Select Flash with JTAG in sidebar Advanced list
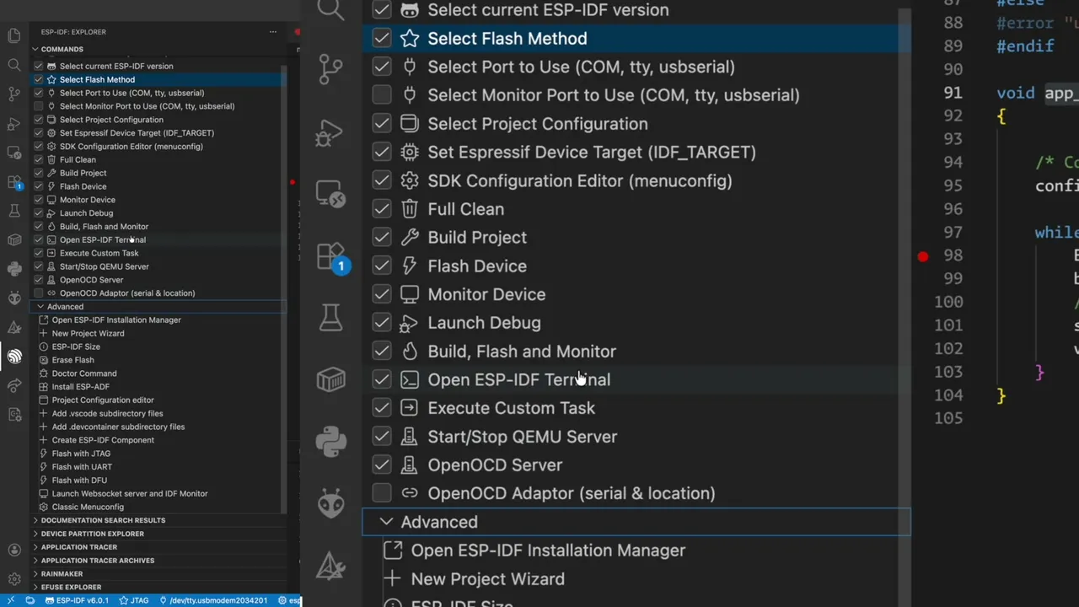Viewport: 1079px width, 607px height. point(81,454)
